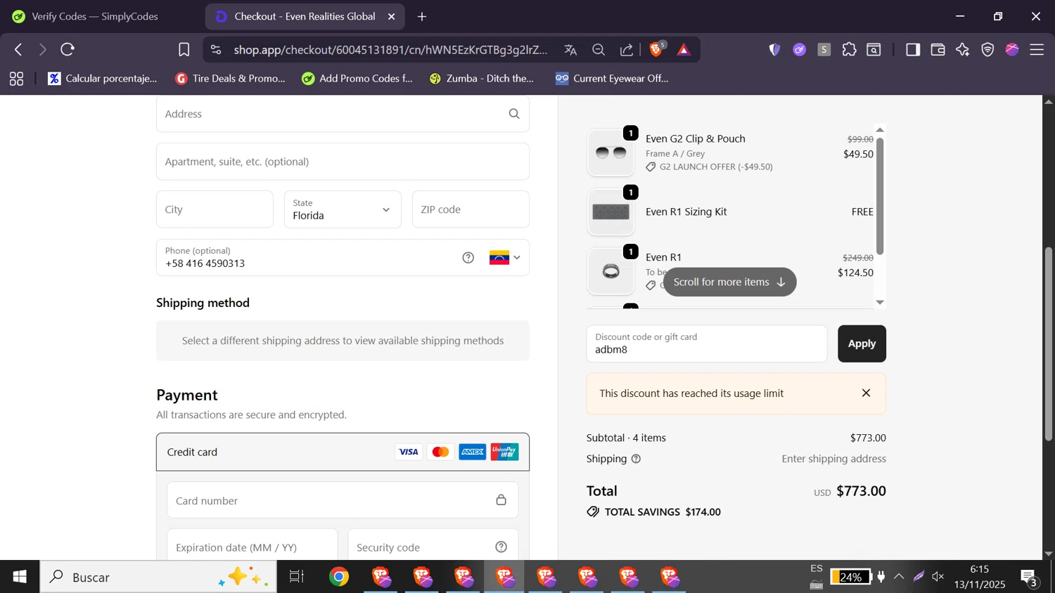Click muted volume speaker icon
The height and width of the screenshot is (593, 1055).
coord(938,577)
